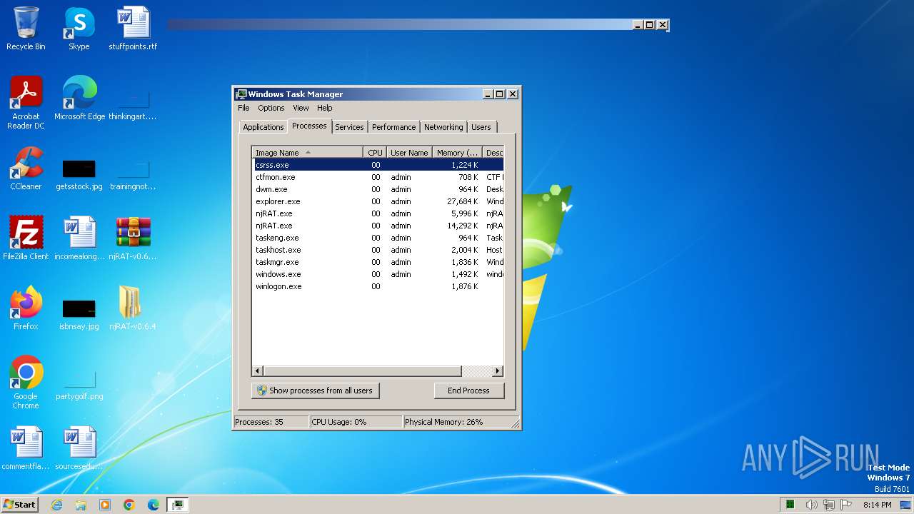Open the njRAT-v0.6.4 folder
Viewport: 914px width, 514px height.
(x=133, y=308)
